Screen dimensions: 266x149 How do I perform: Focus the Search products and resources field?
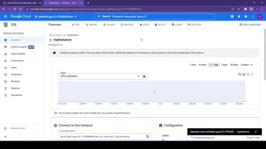click(154, 17)
